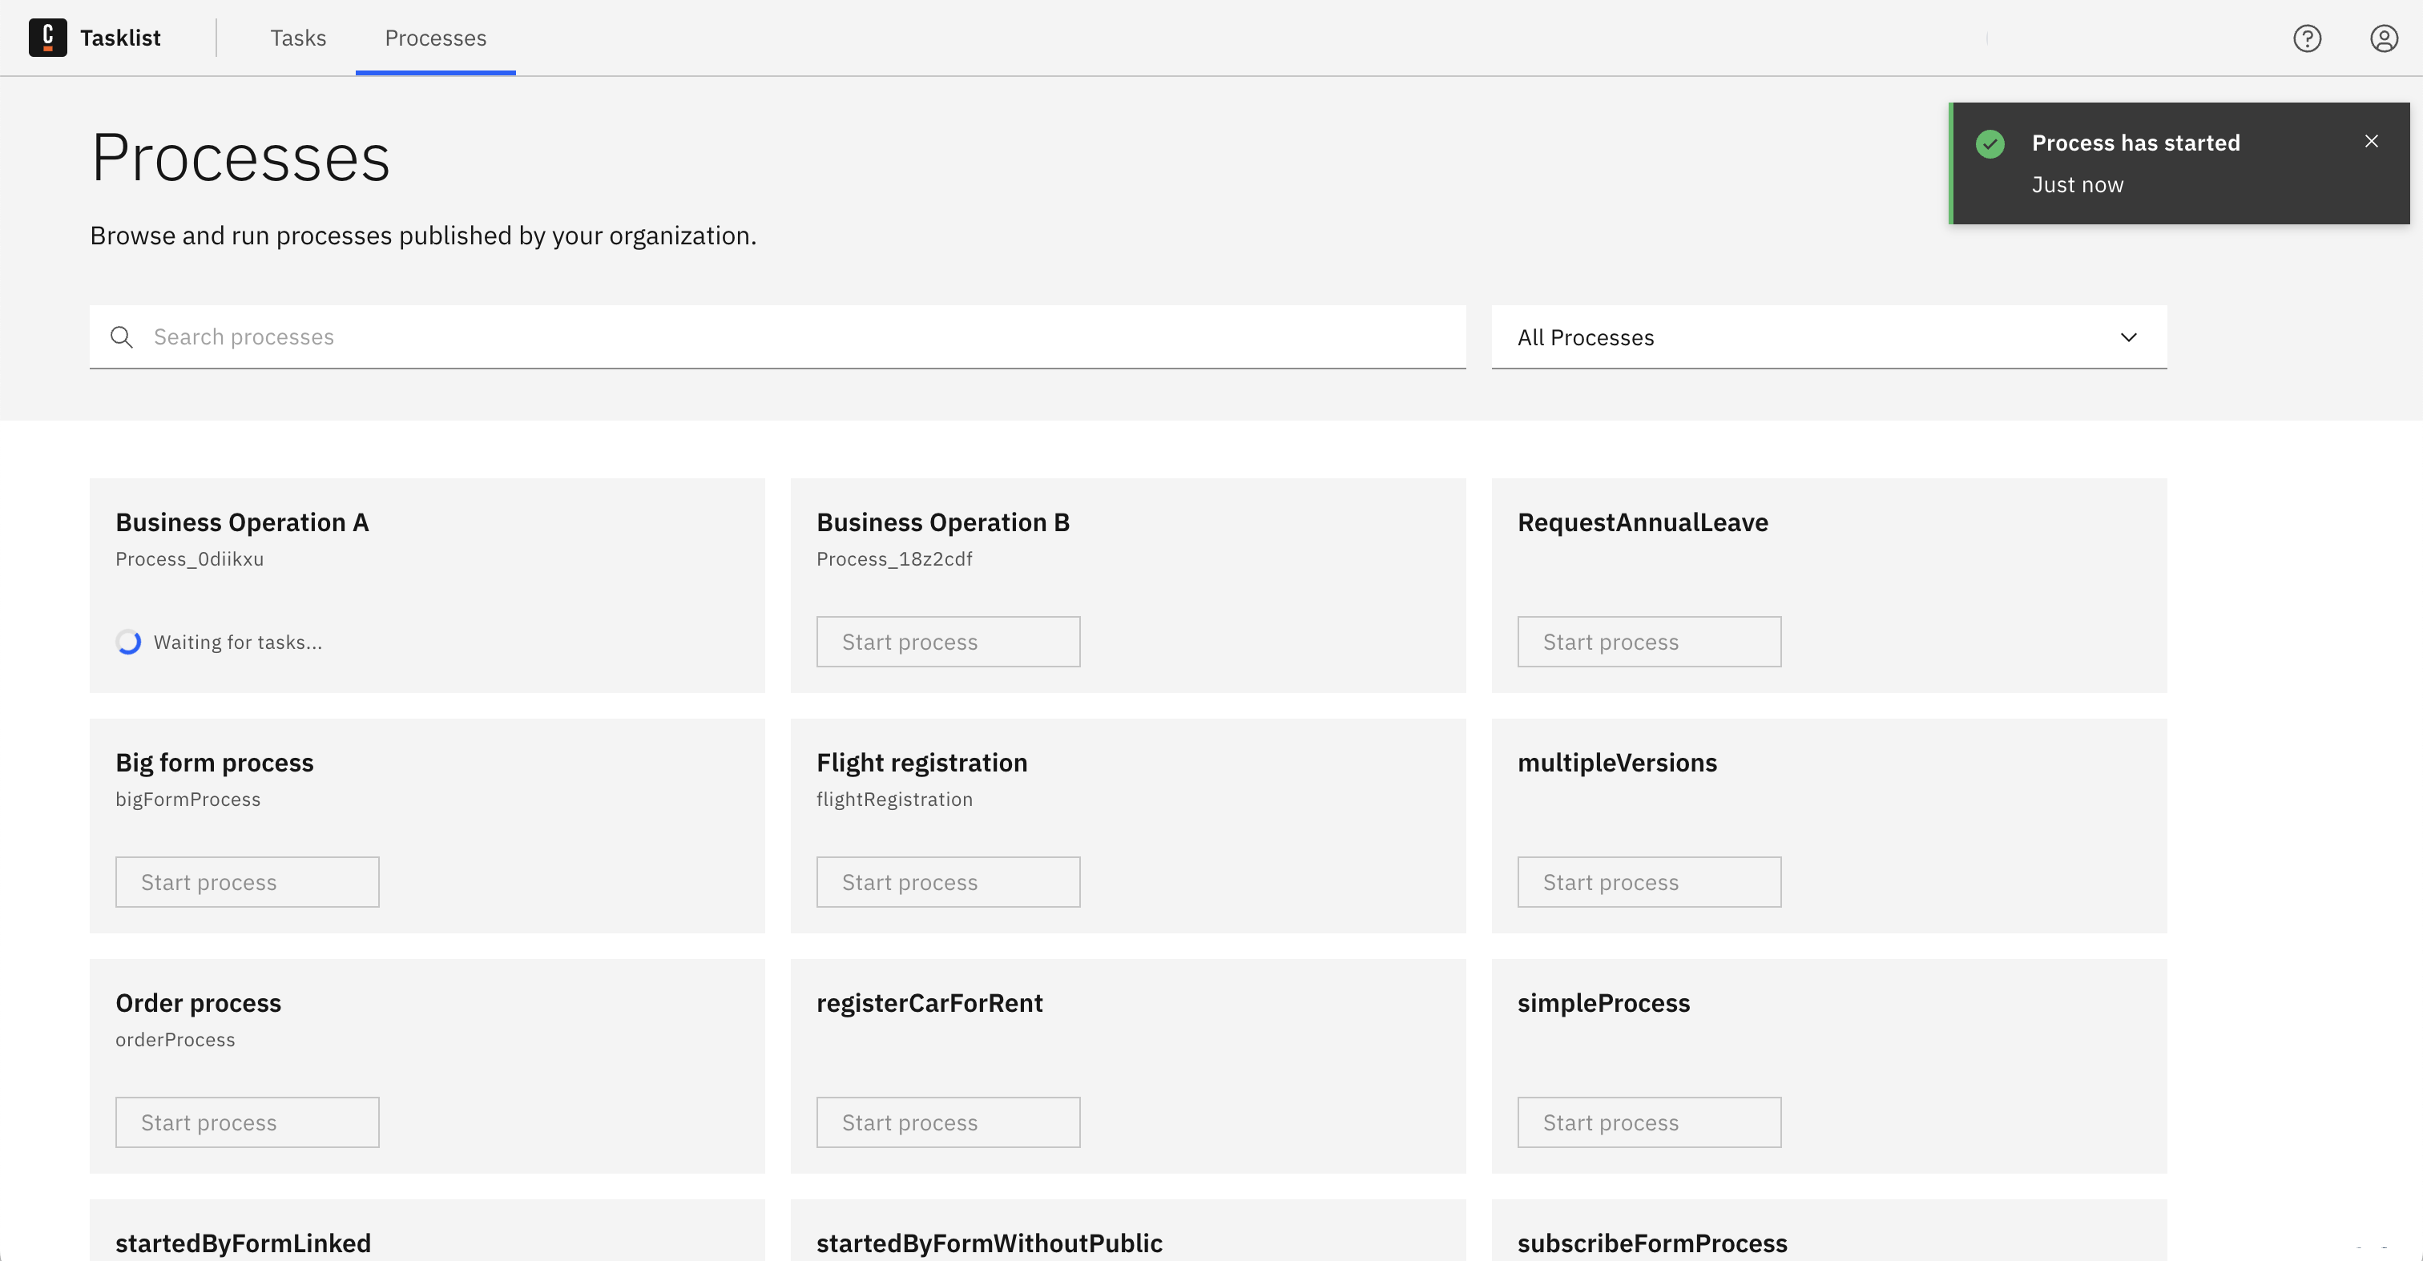Select the Processes tab
Image resolution: width=2423 pixels, height=1261 pixels.
pos(434,38)
